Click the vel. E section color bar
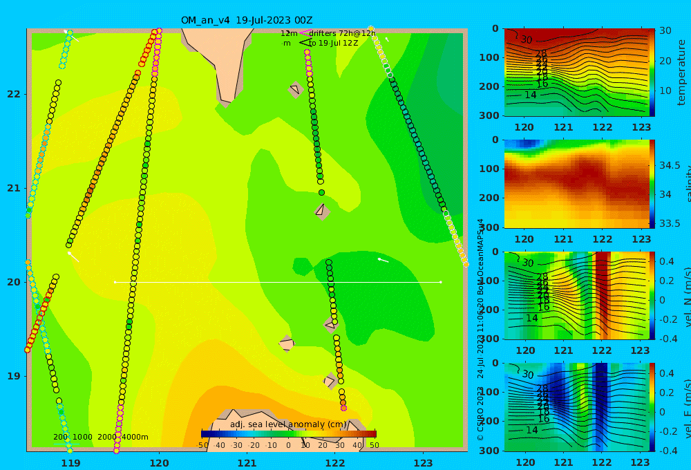Viewport: 691px width, 470px height. (x=652, y=407)
